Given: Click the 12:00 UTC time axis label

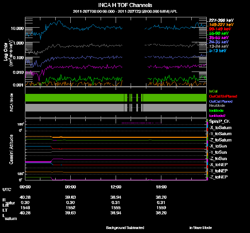Looking at the screenshot, I should [x=117, y=187].
